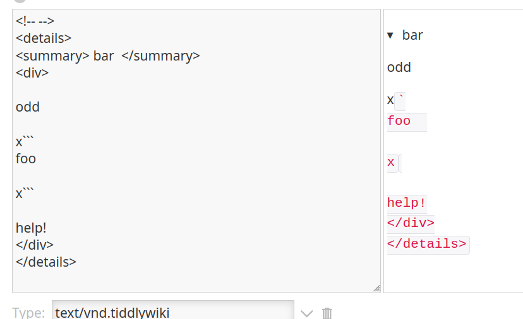The image size is (523, 319).
Task: Click the 'Type:' label below editor
Action: [28, 313]
